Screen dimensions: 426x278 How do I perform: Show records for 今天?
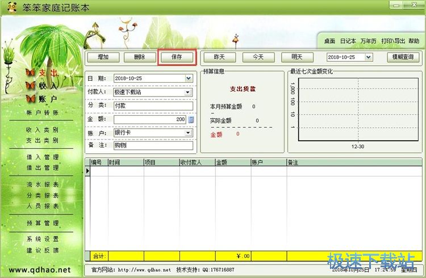(258, 57)
